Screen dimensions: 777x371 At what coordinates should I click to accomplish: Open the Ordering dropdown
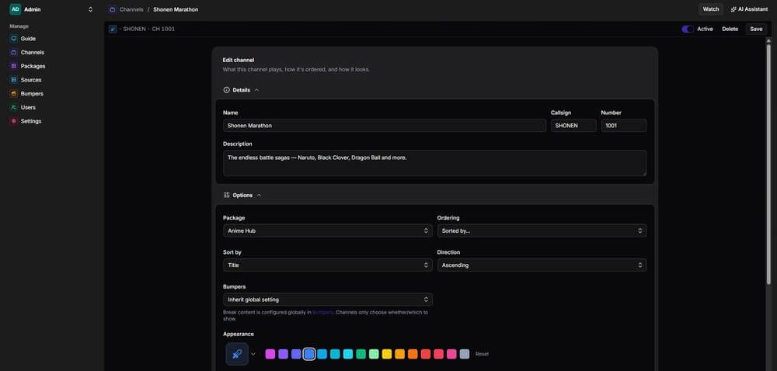tap(542, 231)
